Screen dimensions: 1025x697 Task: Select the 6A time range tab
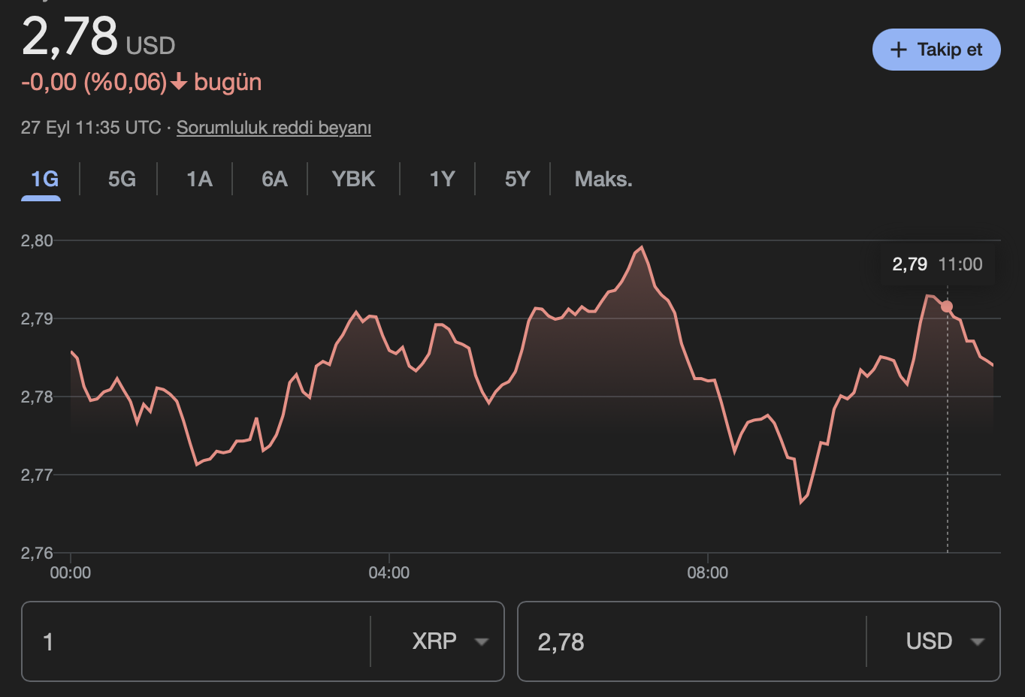pyautogui.click(x=274, y=179)
